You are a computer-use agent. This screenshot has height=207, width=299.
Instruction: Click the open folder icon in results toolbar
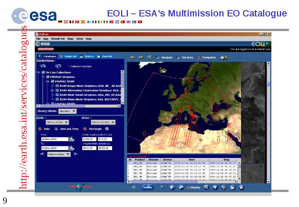coord(232,188)
